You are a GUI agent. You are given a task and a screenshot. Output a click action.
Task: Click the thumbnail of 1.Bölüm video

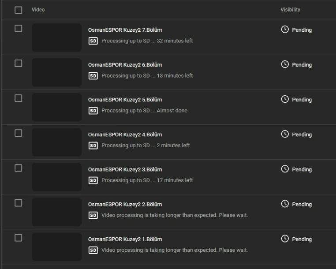point(56,247)
